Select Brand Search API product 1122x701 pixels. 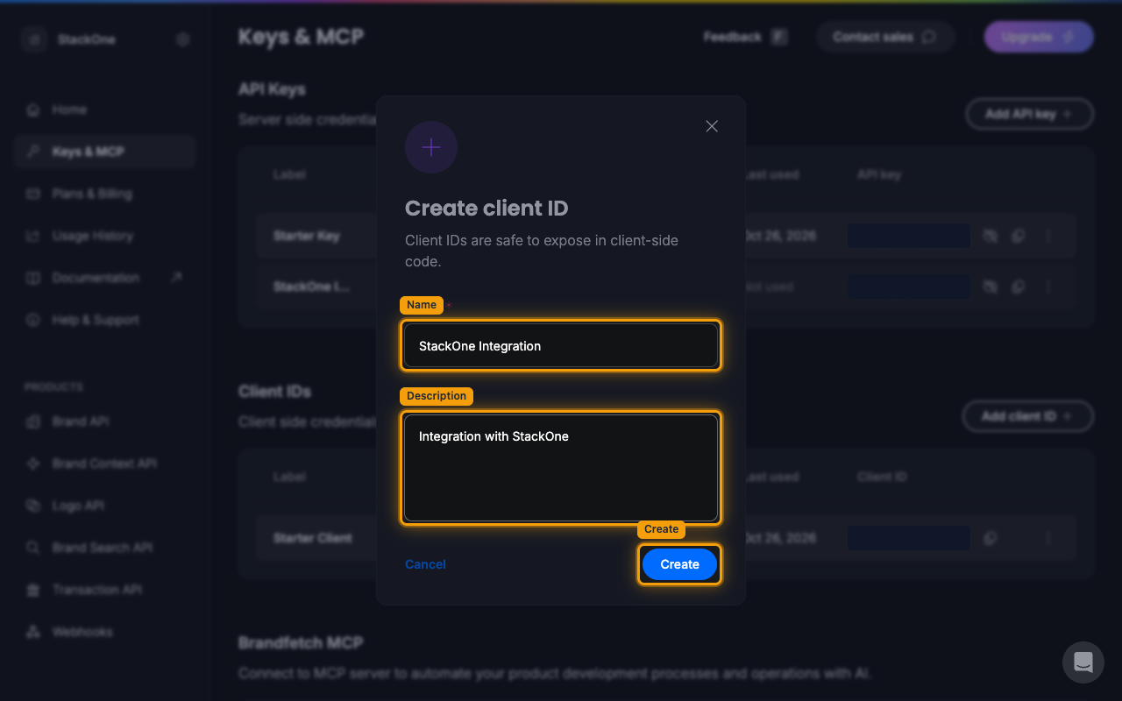pyautogui.click(x=104, y=548)
